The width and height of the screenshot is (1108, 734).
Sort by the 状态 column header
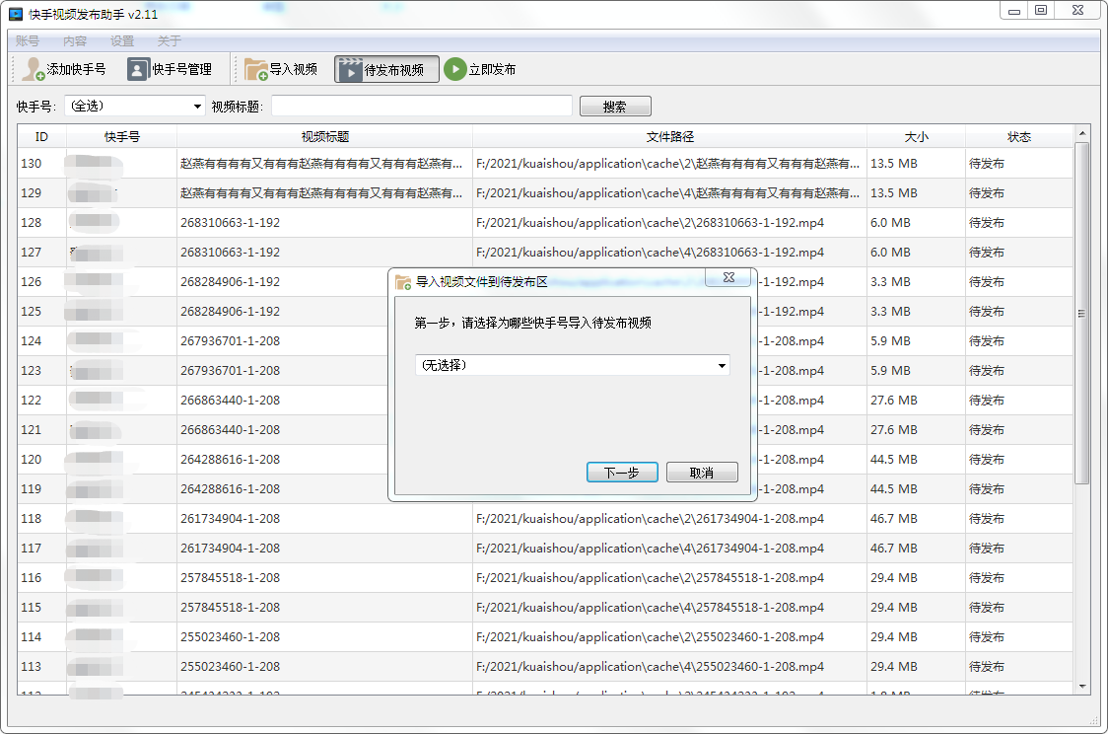1019,136
